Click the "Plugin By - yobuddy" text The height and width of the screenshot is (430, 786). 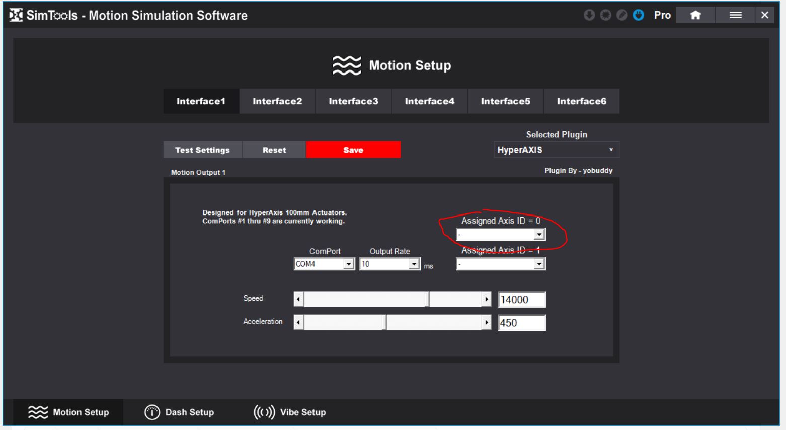(578, 171)
